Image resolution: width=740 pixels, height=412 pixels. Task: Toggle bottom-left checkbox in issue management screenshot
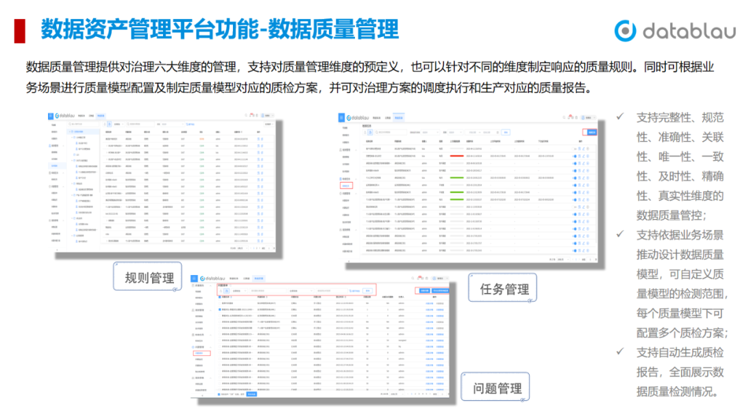click(x=219, y=394)
